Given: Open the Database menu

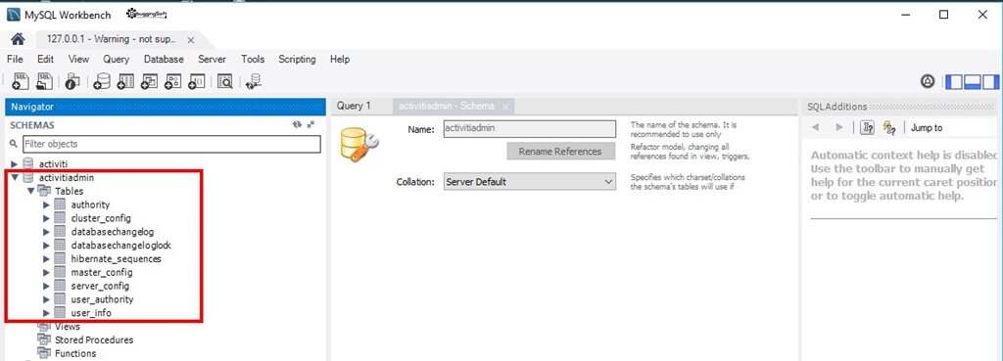Looking at the screenshot, I should click(x=164, y=59).
